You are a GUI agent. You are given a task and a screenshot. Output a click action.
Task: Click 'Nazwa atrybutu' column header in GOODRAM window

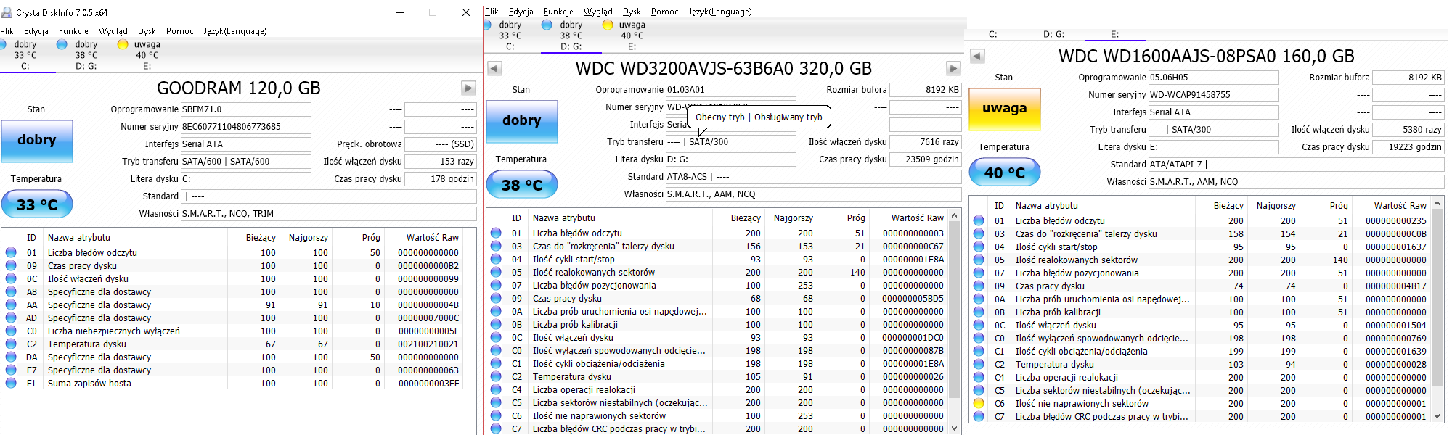tap(79, 237)
